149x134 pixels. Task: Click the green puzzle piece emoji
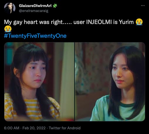tap(55, 6)
